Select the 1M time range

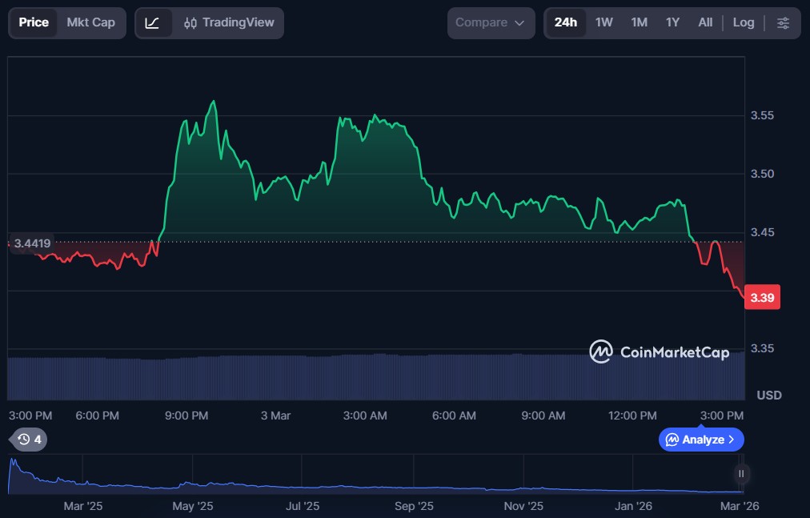click(639, 23)
